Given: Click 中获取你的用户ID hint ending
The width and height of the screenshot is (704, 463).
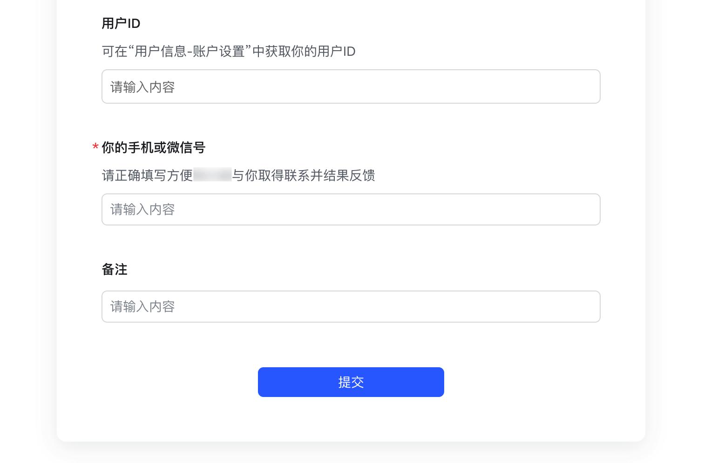Looking at the screenshot, I should tap(304, 52).
